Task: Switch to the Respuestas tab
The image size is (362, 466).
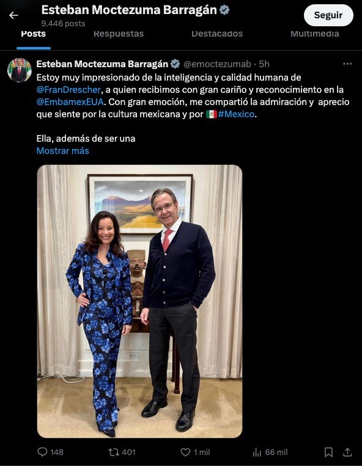Action: pos(119,34)
